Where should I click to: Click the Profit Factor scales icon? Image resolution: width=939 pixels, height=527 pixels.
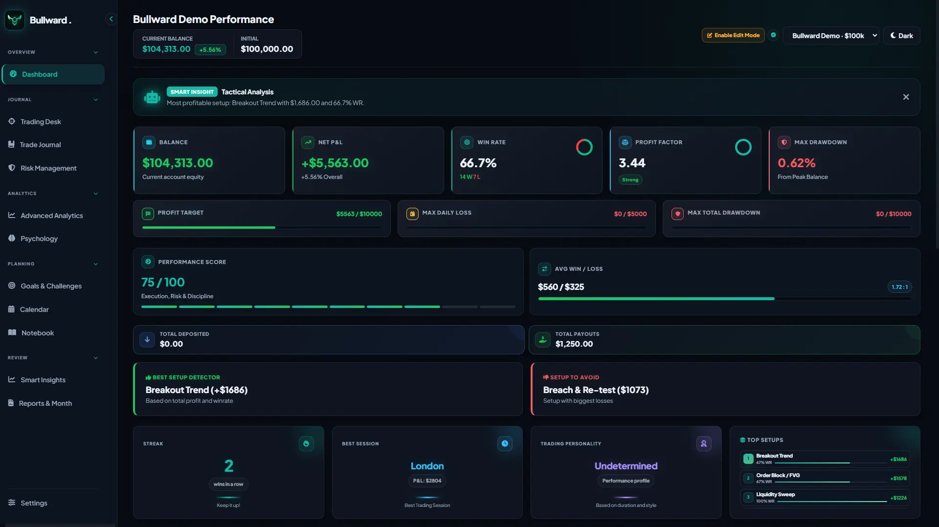point(625,142)
